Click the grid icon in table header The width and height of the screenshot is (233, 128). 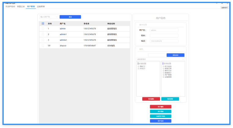point(43,23)
